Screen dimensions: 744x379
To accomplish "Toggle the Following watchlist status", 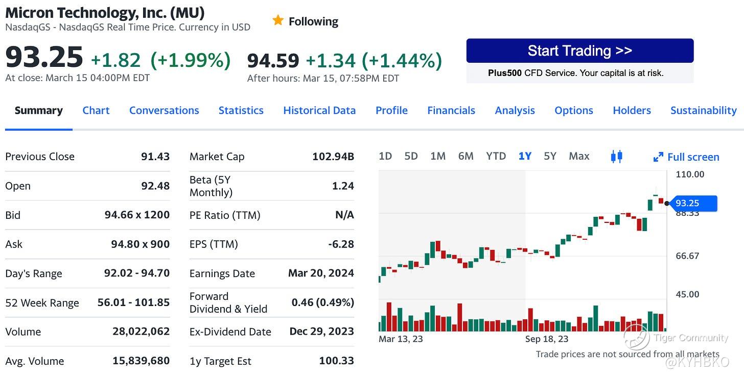I will pos(313,21).
